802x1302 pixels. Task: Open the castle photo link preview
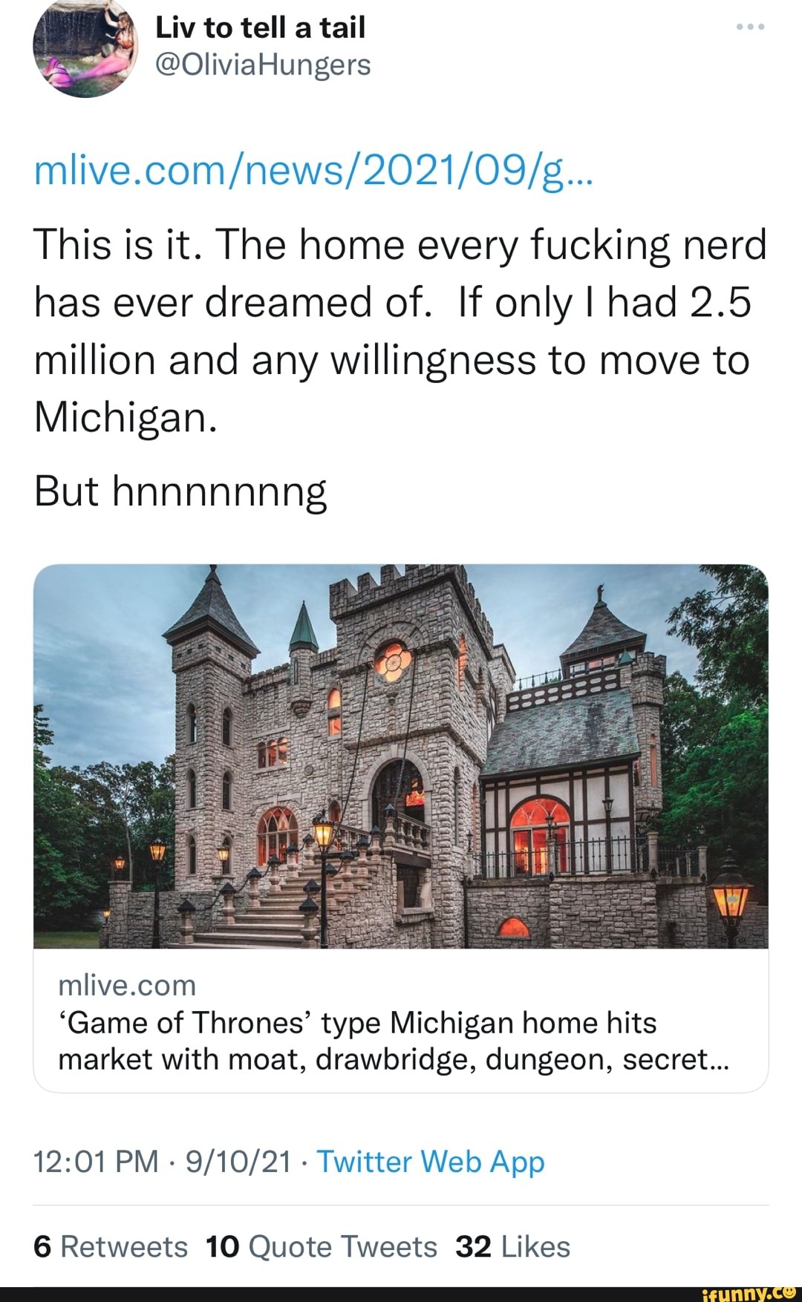tap(401, 756)
